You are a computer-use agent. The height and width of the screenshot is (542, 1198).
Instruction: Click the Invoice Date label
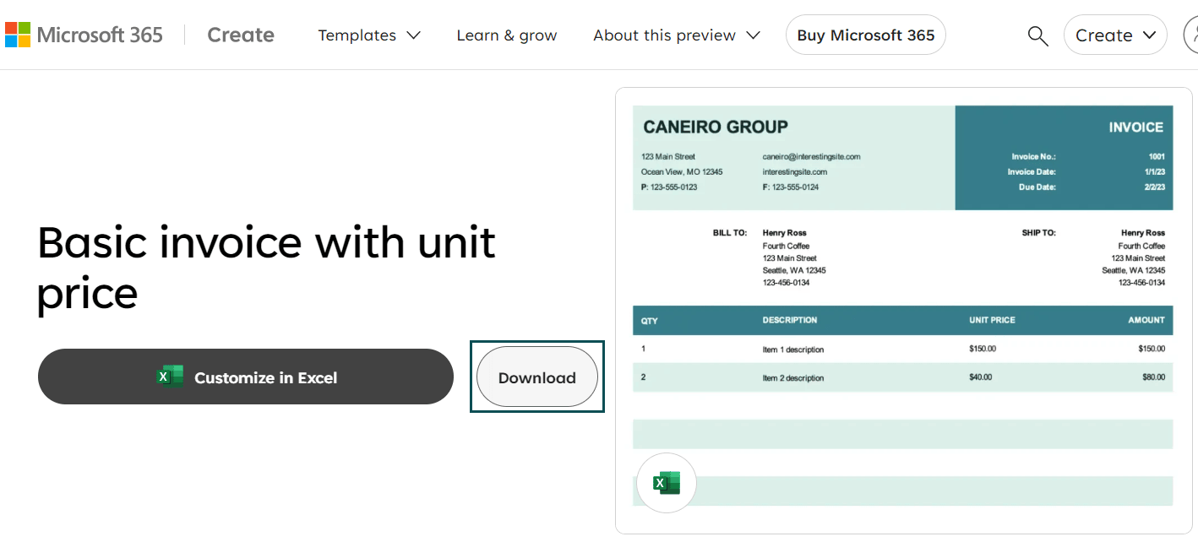point(1032,171)
